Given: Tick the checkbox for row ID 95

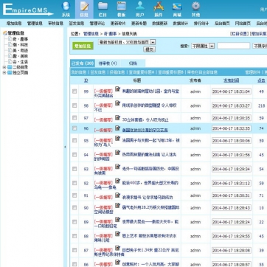Looking at the screenshot, I should tap(74, 141).
